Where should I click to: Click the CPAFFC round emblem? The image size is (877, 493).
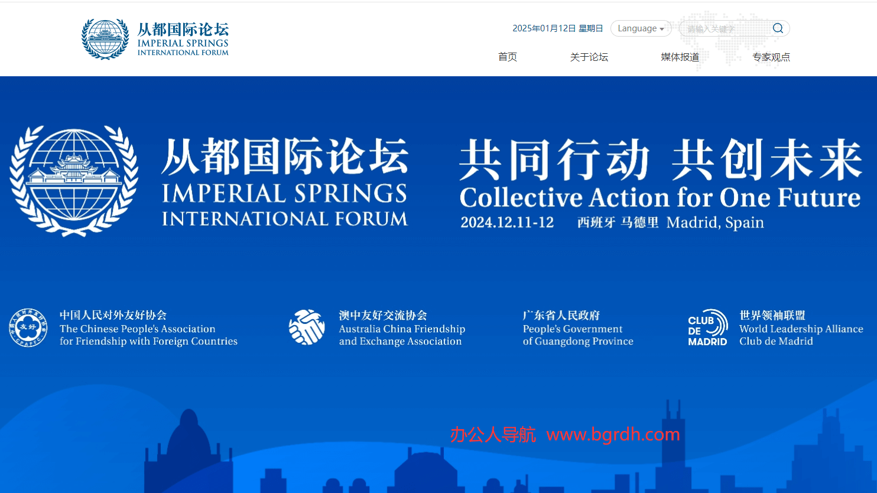[x=28, y=327]
